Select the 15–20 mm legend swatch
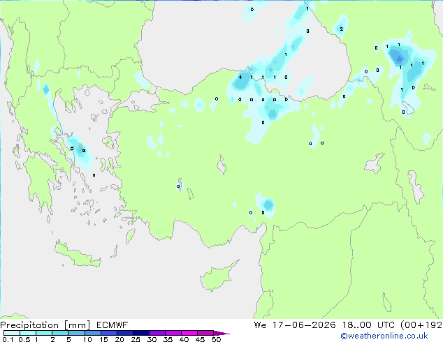This screenshot has width=443, height=342. [108, 333]
